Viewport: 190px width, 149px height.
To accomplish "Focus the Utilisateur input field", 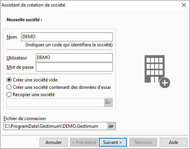I will 74,58.
